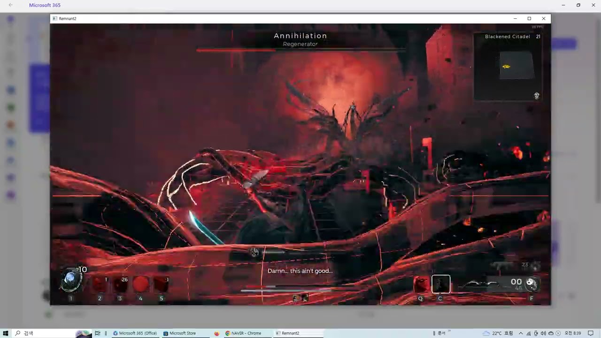Switch to Microsoft 365 (Office) taskbar item
Image resolution: width=601 pixels, height=338 pixels.
click(x=135, y=333)
